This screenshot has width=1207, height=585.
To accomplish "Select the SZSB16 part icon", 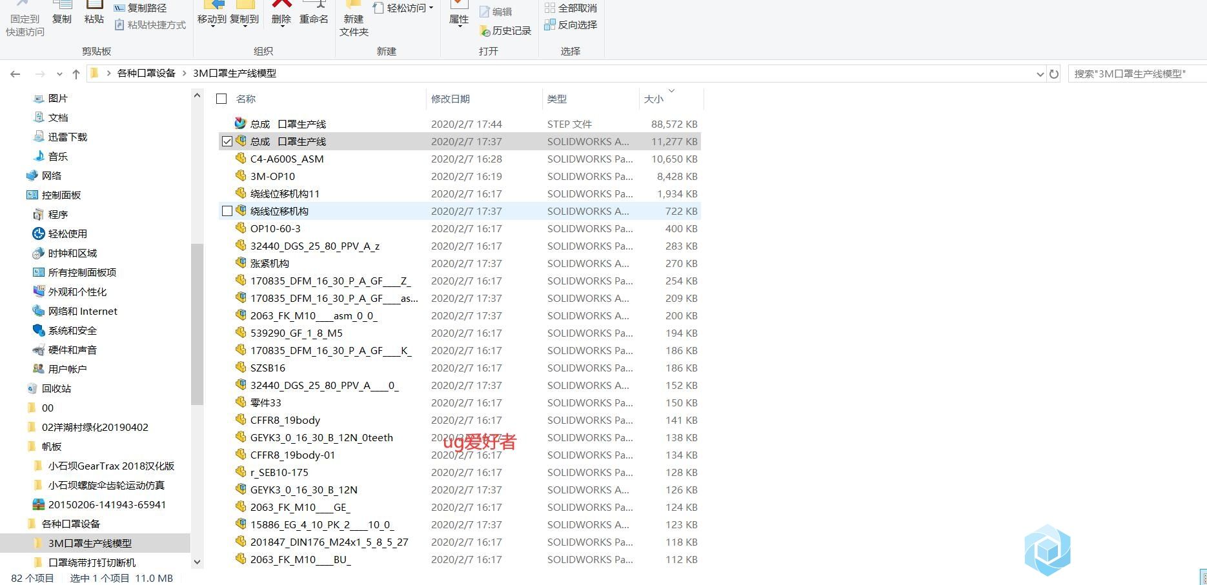I will click(x=241, y=367).
